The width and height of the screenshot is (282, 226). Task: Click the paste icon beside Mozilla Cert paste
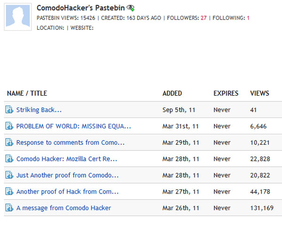pyautogui.click(x=9, y=159)
